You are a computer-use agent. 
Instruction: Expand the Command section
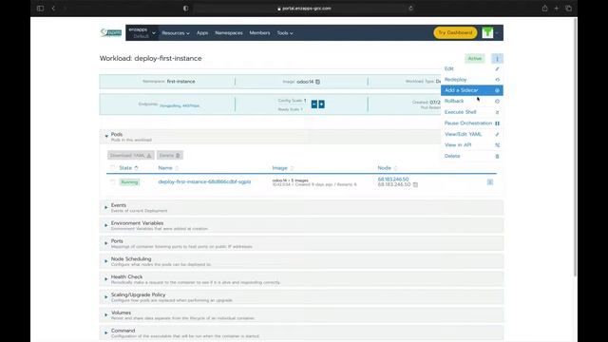[x=105, y=332]
